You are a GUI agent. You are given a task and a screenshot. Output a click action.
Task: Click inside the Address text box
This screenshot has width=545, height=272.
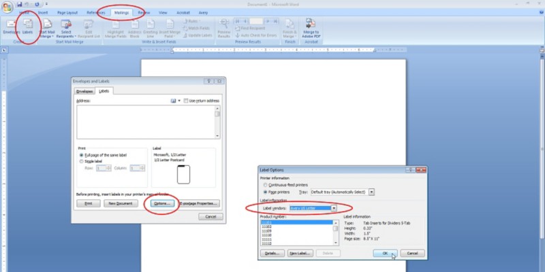click(x=145, y=122)
